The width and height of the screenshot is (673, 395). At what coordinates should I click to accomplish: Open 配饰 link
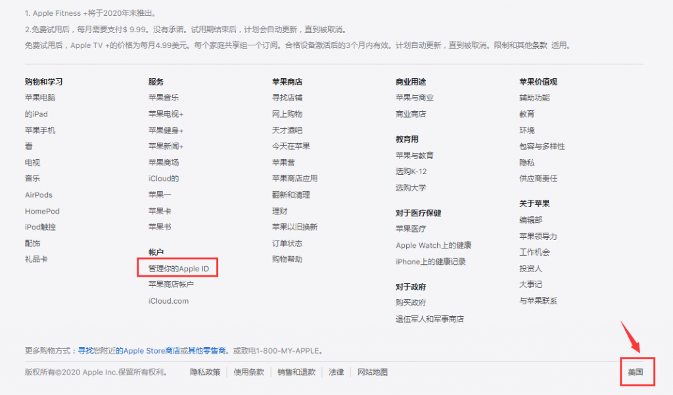point(32,243)
